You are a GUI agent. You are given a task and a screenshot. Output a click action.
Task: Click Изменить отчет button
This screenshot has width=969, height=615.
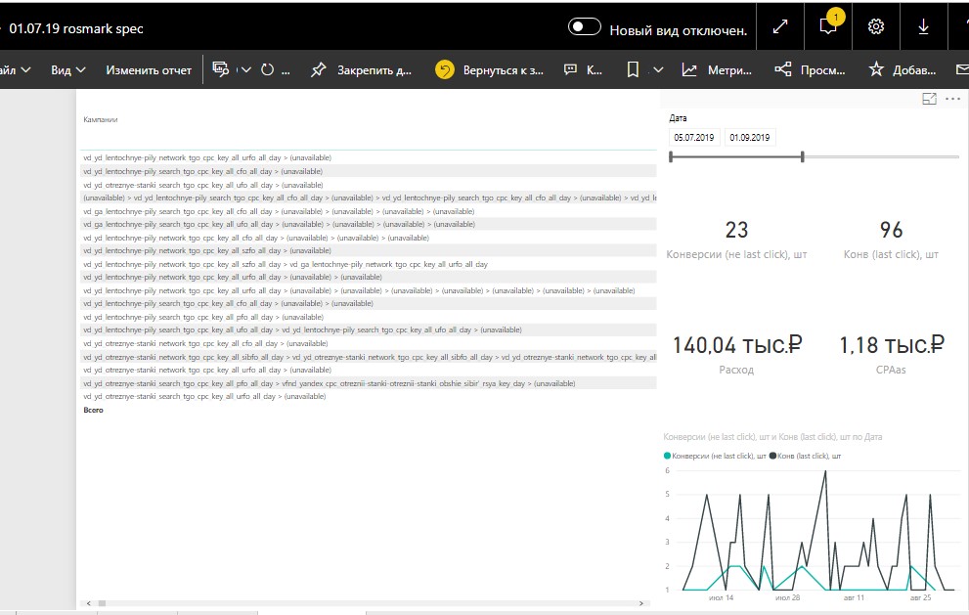[x=149, y=69]
